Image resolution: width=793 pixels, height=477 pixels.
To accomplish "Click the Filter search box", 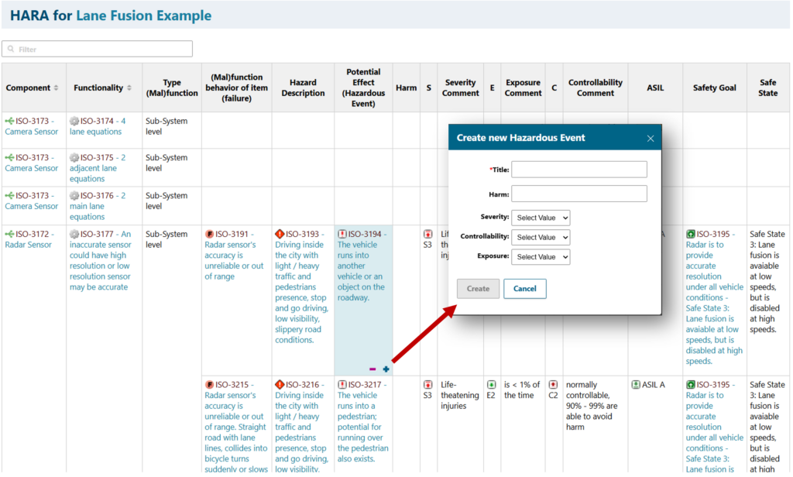I will [98, 49].
